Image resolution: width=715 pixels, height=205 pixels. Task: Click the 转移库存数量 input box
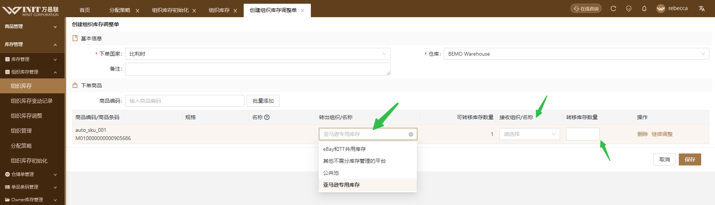coord(583,134)
